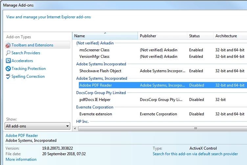
Task: Click the scroll-left arrow of horizontal scrollbar
Action: click(75, 129)
